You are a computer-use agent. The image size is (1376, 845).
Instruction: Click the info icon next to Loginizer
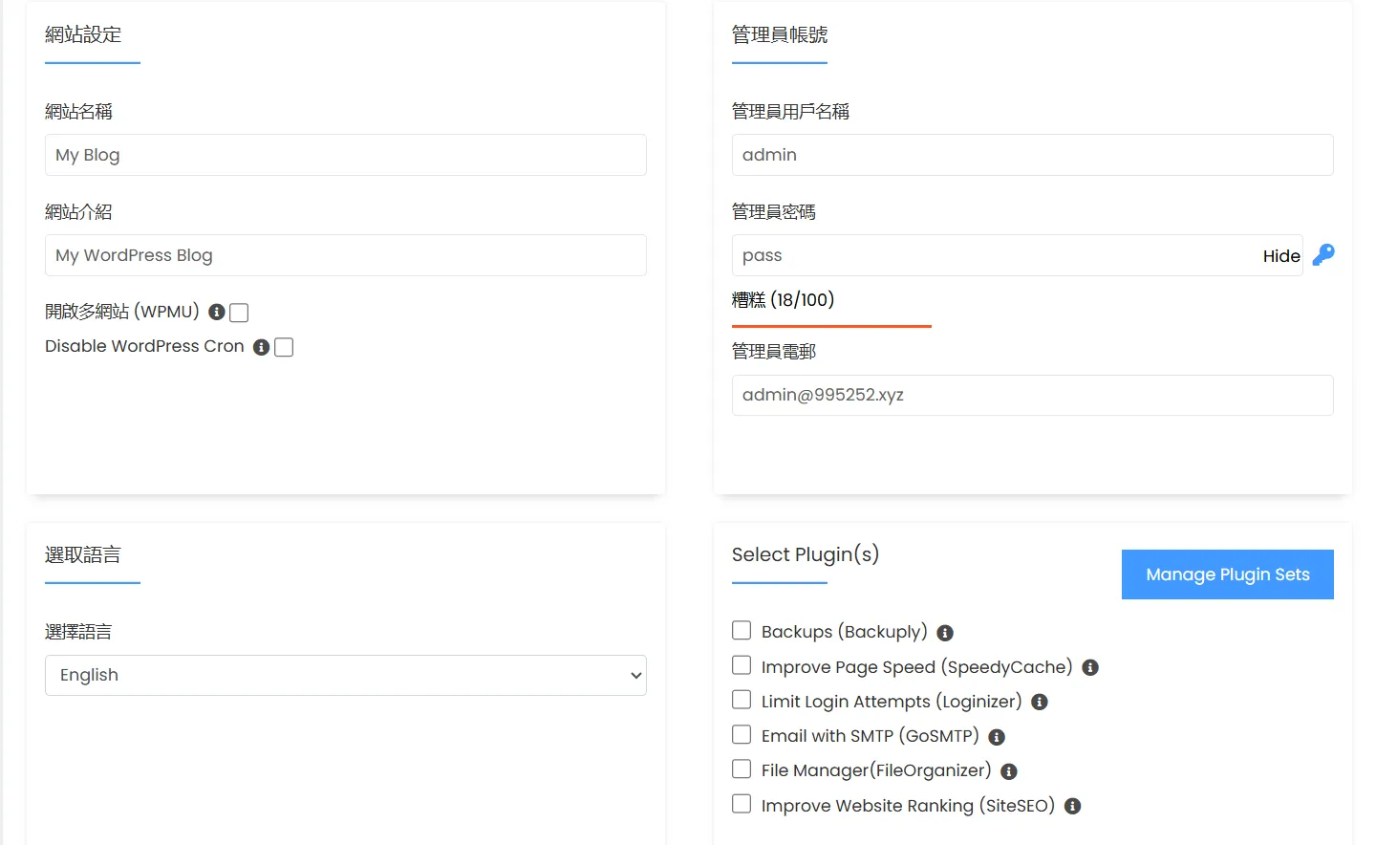click(1039, 702)
